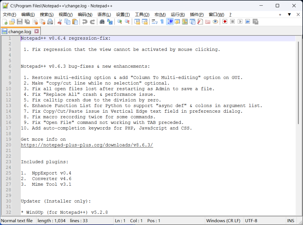Screen dimensions: 303x225
Task: Close the change.log tab with its X
Action: [37, 31]
